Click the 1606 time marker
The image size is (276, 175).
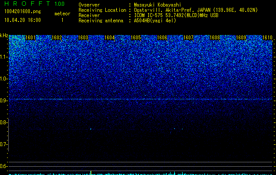[162, 38]
